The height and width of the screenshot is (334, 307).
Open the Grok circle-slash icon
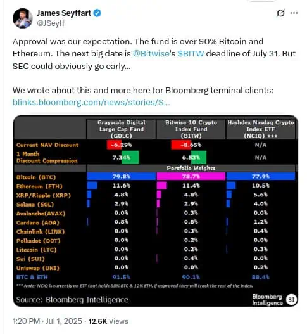click(280, 13)
